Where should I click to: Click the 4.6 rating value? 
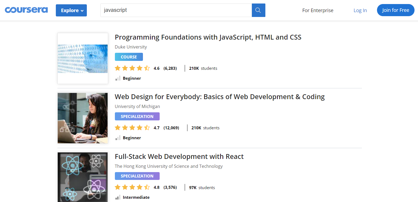tap(156, 68)
